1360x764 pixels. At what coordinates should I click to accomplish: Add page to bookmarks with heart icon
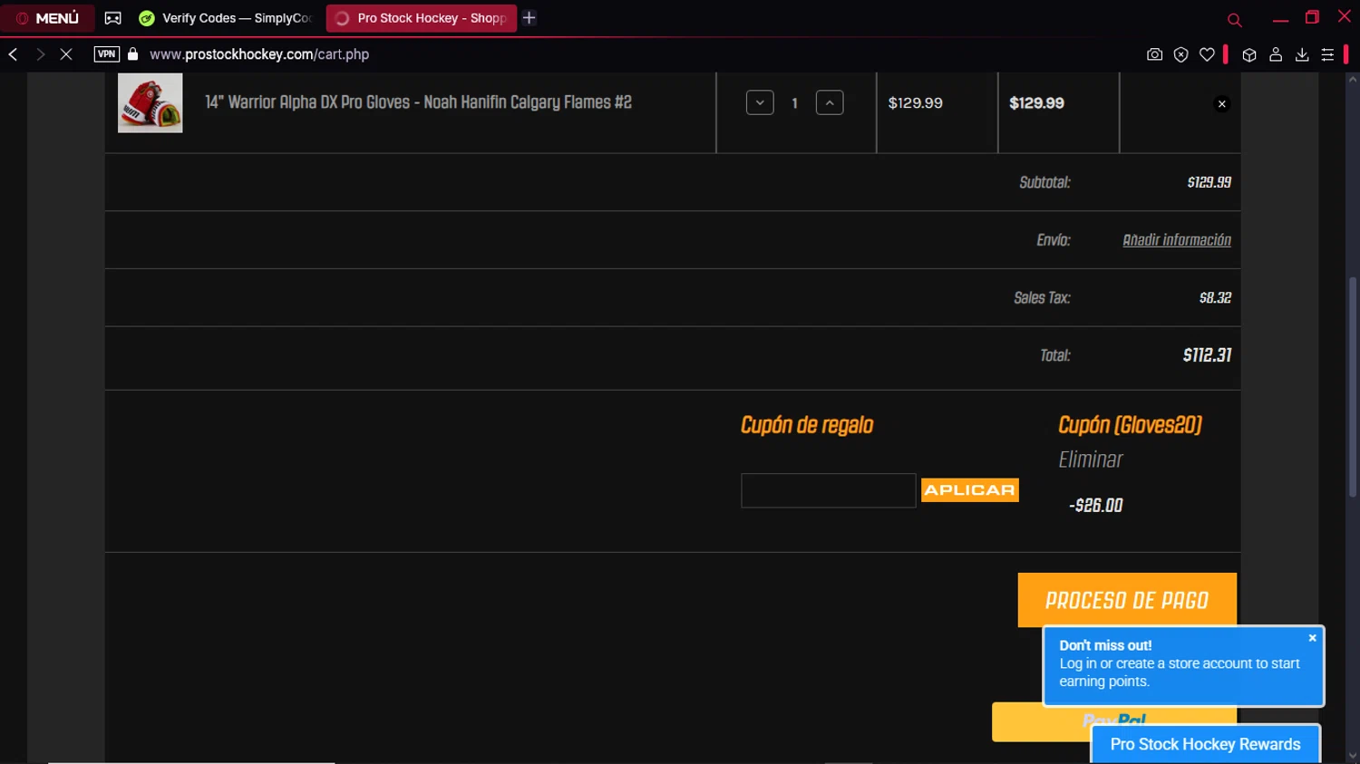tap(1207, 54)
